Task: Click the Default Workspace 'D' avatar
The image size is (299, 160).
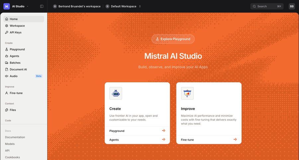Action: pyautogui.click(x=107, y=6)
